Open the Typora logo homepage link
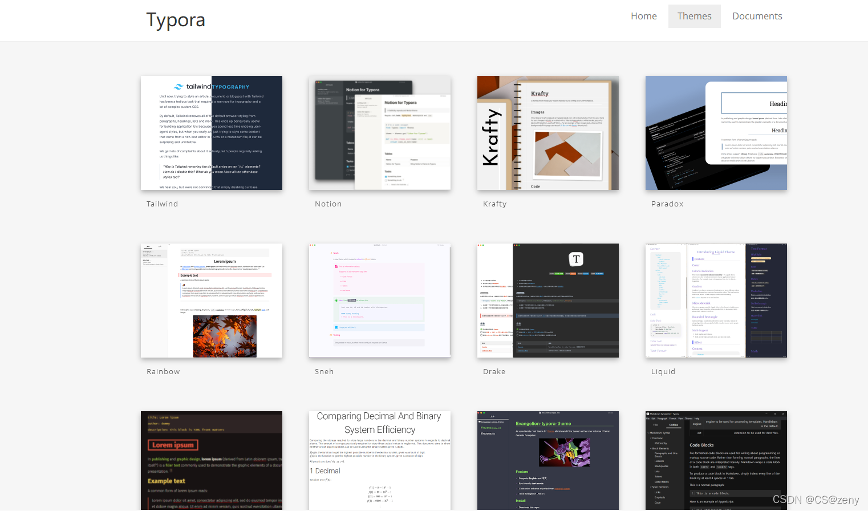Screen dimensions: 868x511 (176, 20)
